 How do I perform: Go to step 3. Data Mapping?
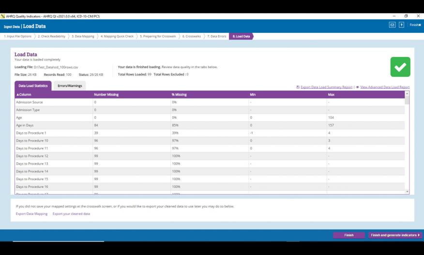click(x=83, y=36)
